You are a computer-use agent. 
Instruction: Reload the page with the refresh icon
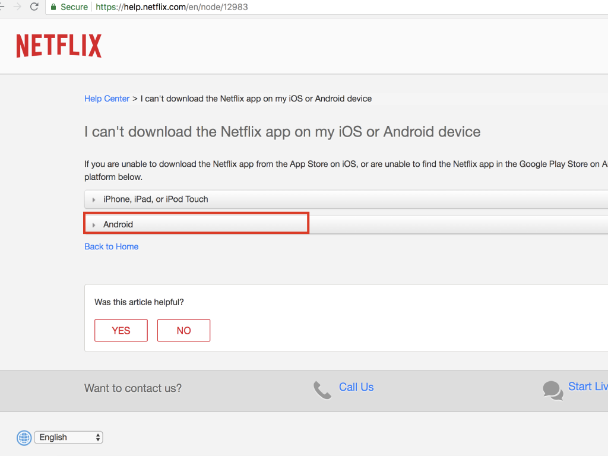pyautogui.click(x=34, y=7)
